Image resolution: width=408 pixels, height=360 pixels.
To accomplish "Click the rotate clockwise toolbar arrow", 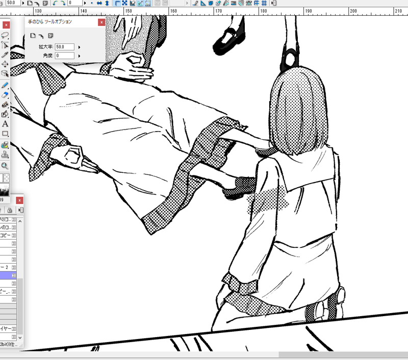I will pos(63,3).
